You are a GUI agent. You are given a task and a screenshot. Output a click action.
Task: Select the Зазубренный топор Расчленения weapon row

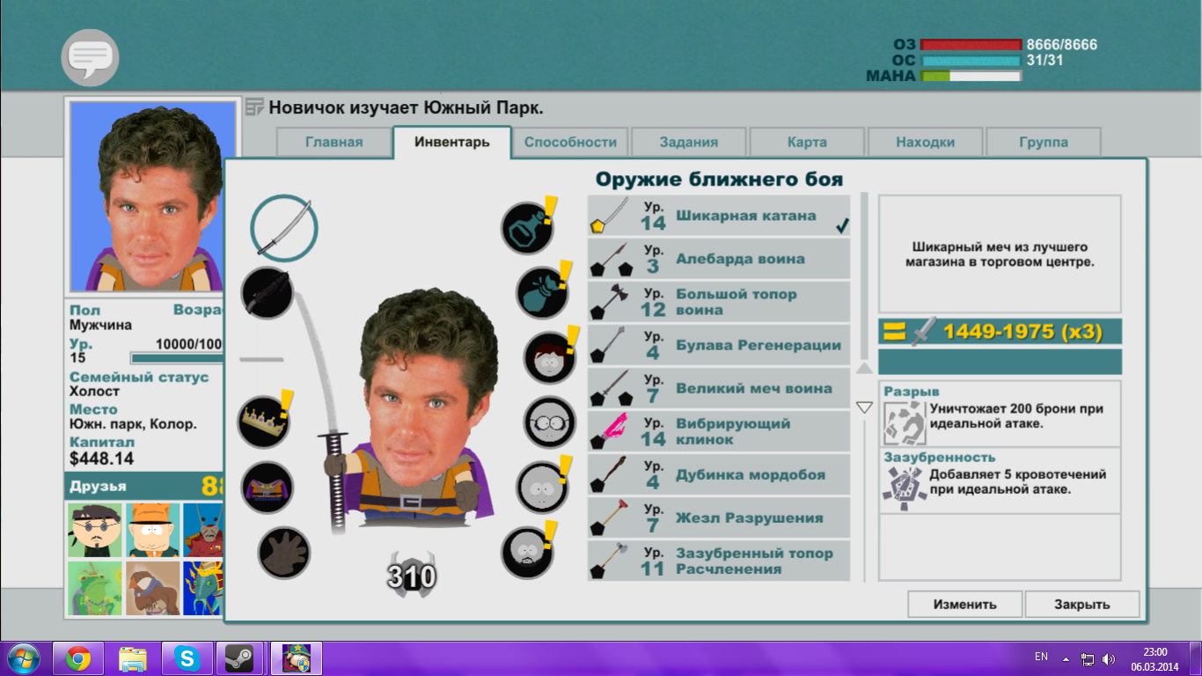(x=719, y=561)
